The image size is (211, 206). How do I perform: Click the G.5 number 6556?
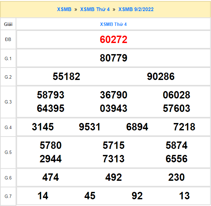(176, 159)
